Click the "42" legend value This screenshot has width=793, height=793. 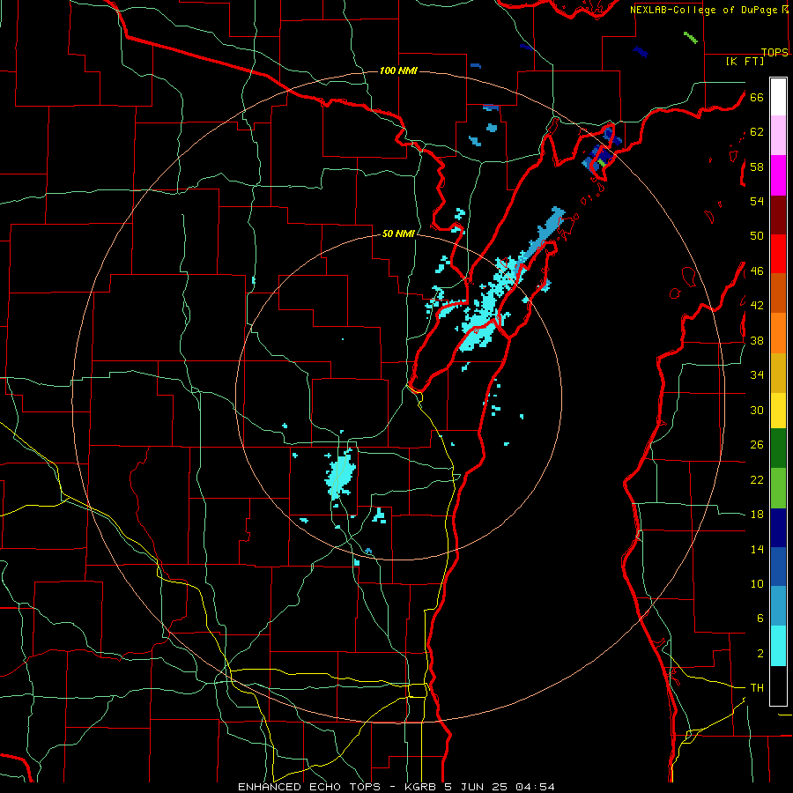pos(757,306)
